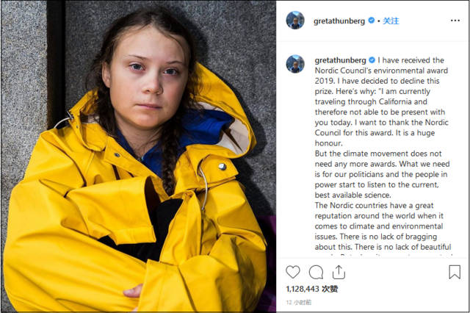This screenshot has height=313, width=470.
Task: Save the post with the bookmark icon
Action: pos(455,272)
